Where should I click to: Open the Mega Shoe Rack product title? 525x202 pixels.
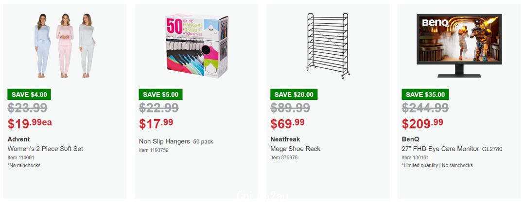click(x=296, y=149)
